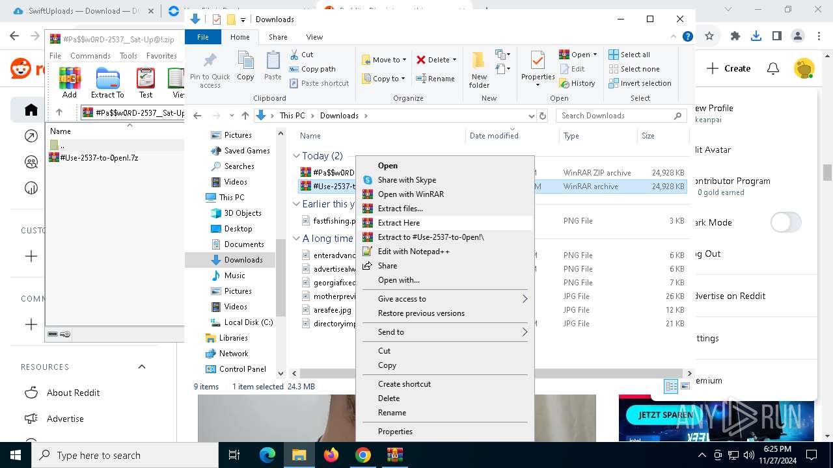This screenshot has height=468, width=833.
Task: Open Firefox from the taskbar
Action: pos(331,455)
